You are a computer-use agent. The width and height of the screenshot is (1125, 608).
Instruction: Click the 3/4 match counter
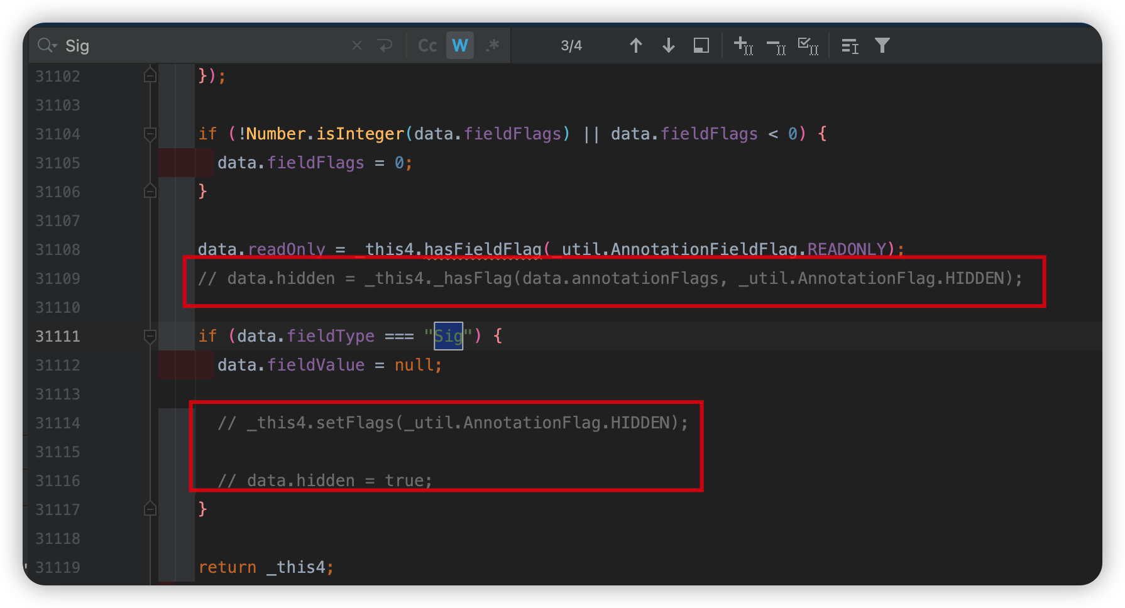tap(571, 45)
